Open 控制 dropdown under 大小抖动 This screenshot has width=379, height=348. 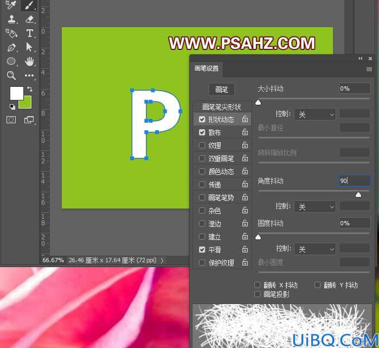pyautogui.click(x=314, y=114)
